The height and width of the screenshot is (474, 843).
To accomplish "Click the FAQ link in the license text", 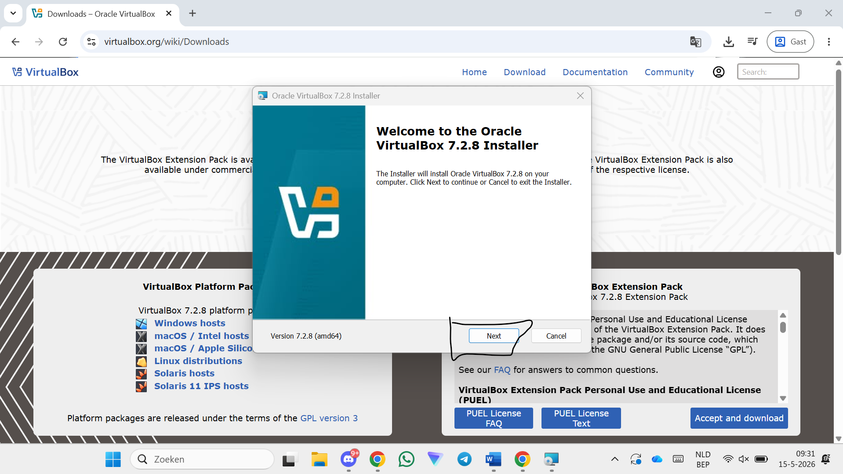I will 502,370.
